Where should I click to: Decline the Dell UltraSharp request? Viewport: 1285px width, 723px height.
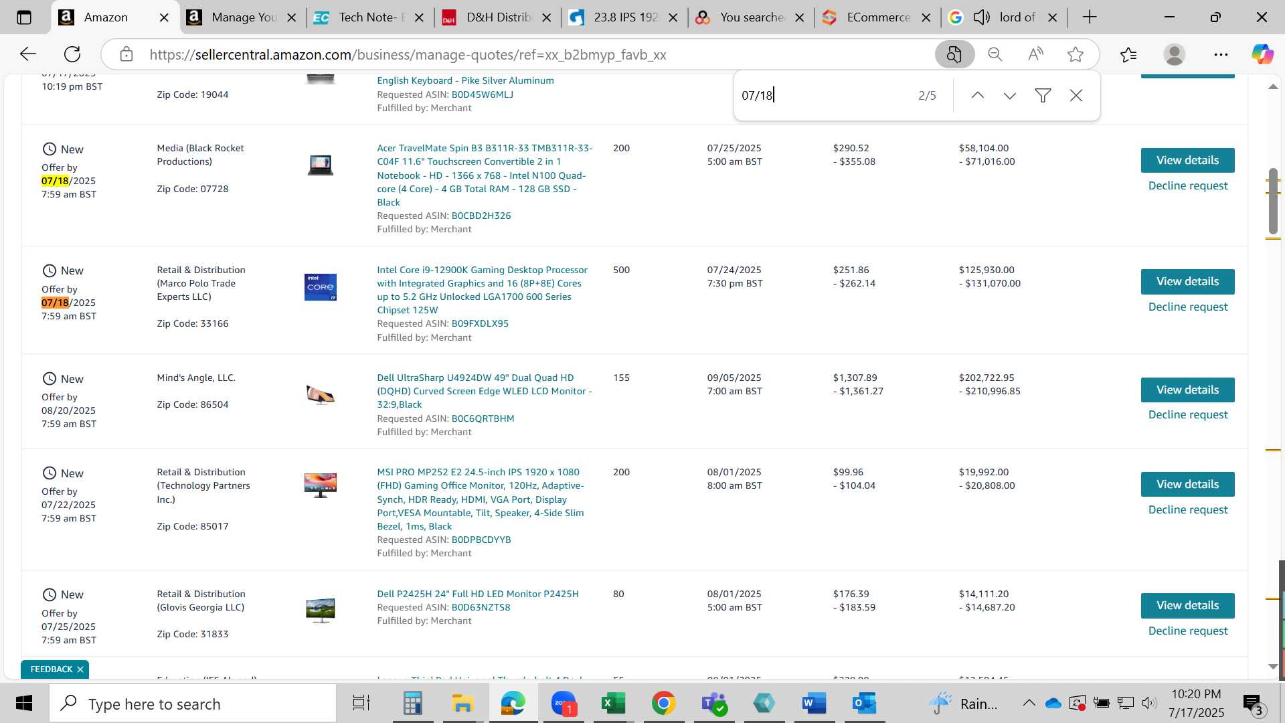coord(1187,414)
